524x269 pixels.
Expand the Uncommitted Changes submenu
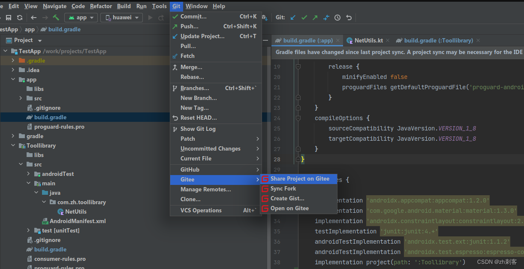point(216,148)
